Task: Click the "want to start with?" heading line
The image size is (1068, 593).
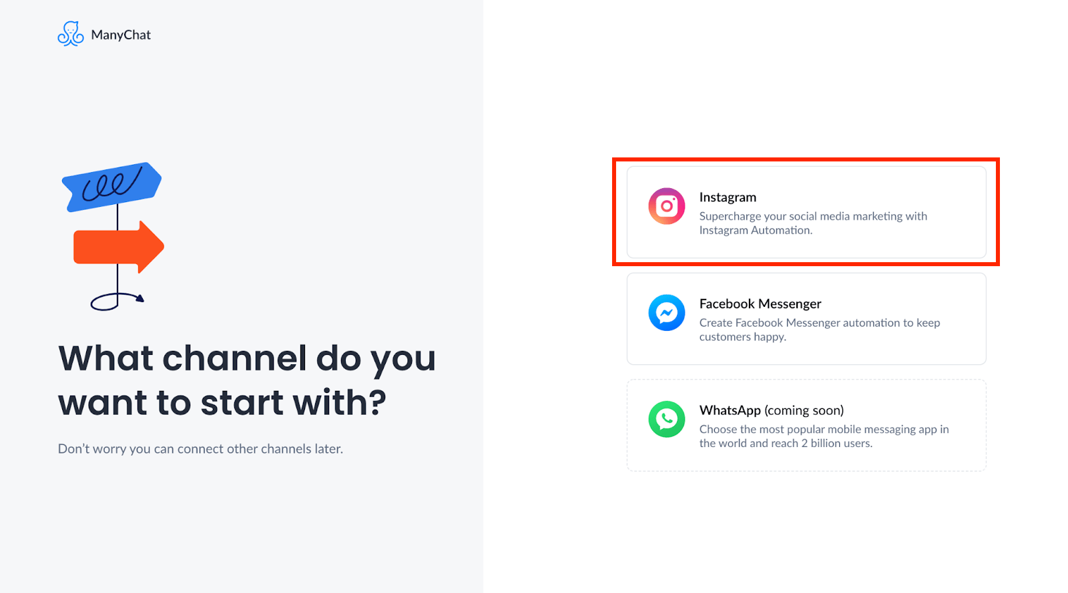Action: pyautogui.click(x=222, y=403)
